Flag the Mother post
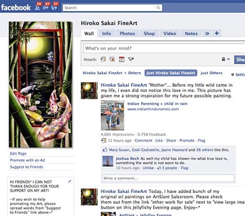245x216 pixels. 202,140
